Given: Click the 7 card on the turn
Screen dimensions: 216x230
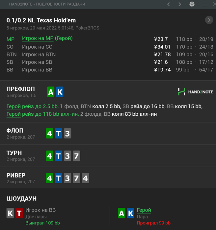Looking at the screenshot, I should tap(76, 156).
